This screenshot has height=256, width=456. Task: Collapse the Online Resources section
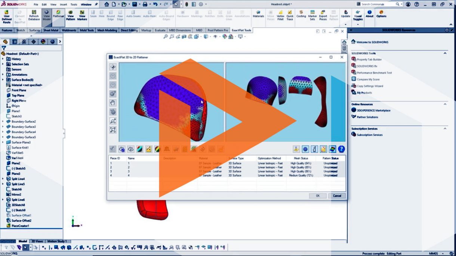coord(445,104)
